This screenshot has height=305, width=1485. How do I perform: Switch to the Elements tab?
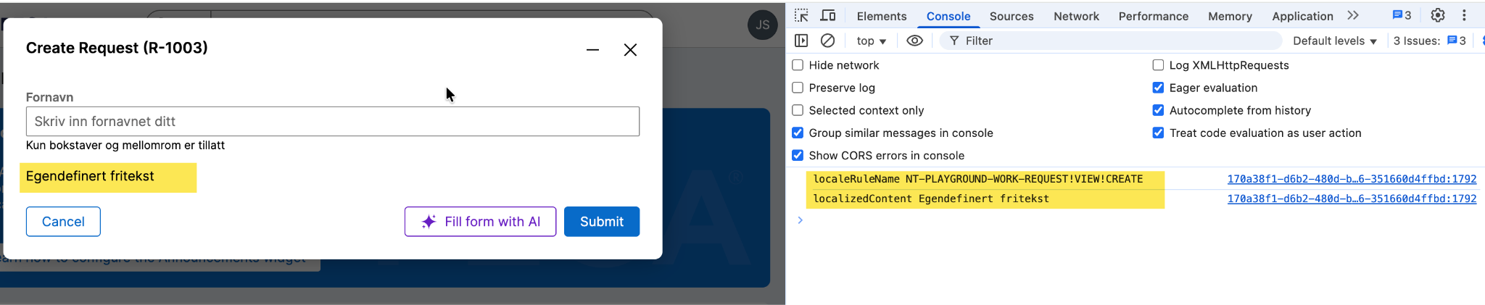pyautogui.click(x=881, y=16)
